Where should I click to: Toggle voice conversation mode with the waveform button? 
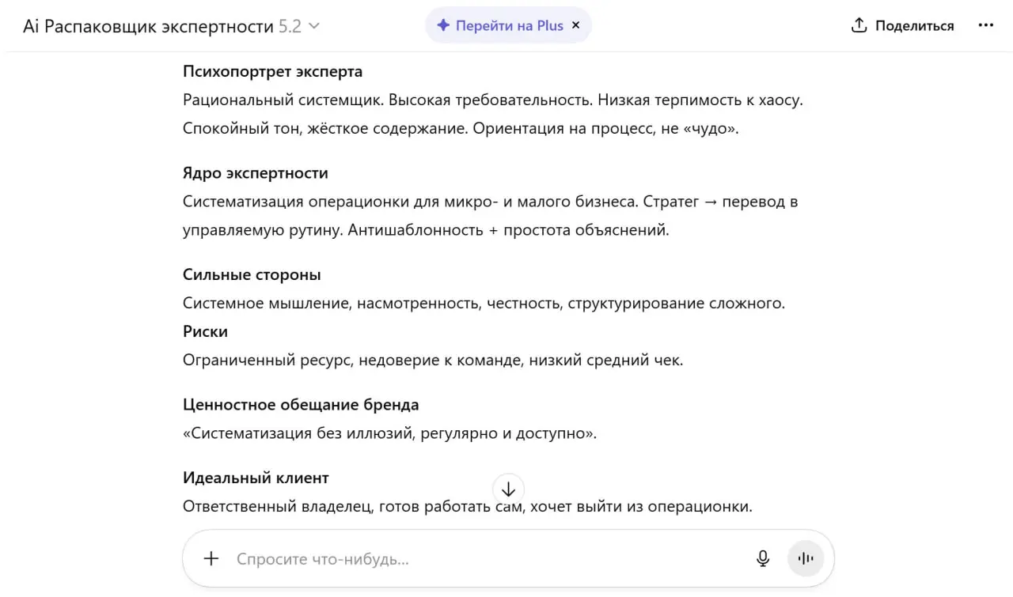805,558
